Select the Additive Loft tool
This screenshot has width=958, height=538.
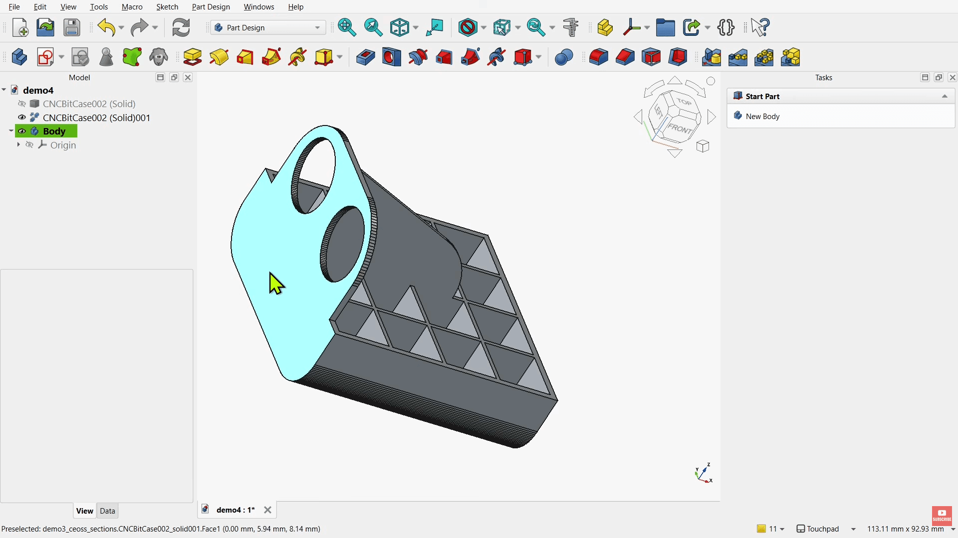point(245,57)
